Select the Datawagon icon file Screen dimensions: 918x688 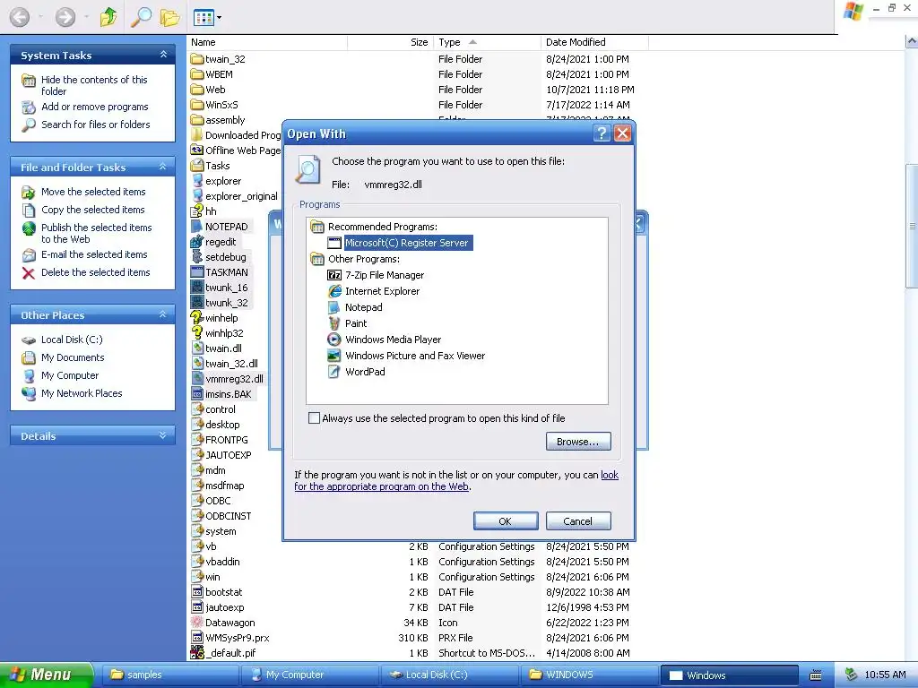tap(229, 623)
